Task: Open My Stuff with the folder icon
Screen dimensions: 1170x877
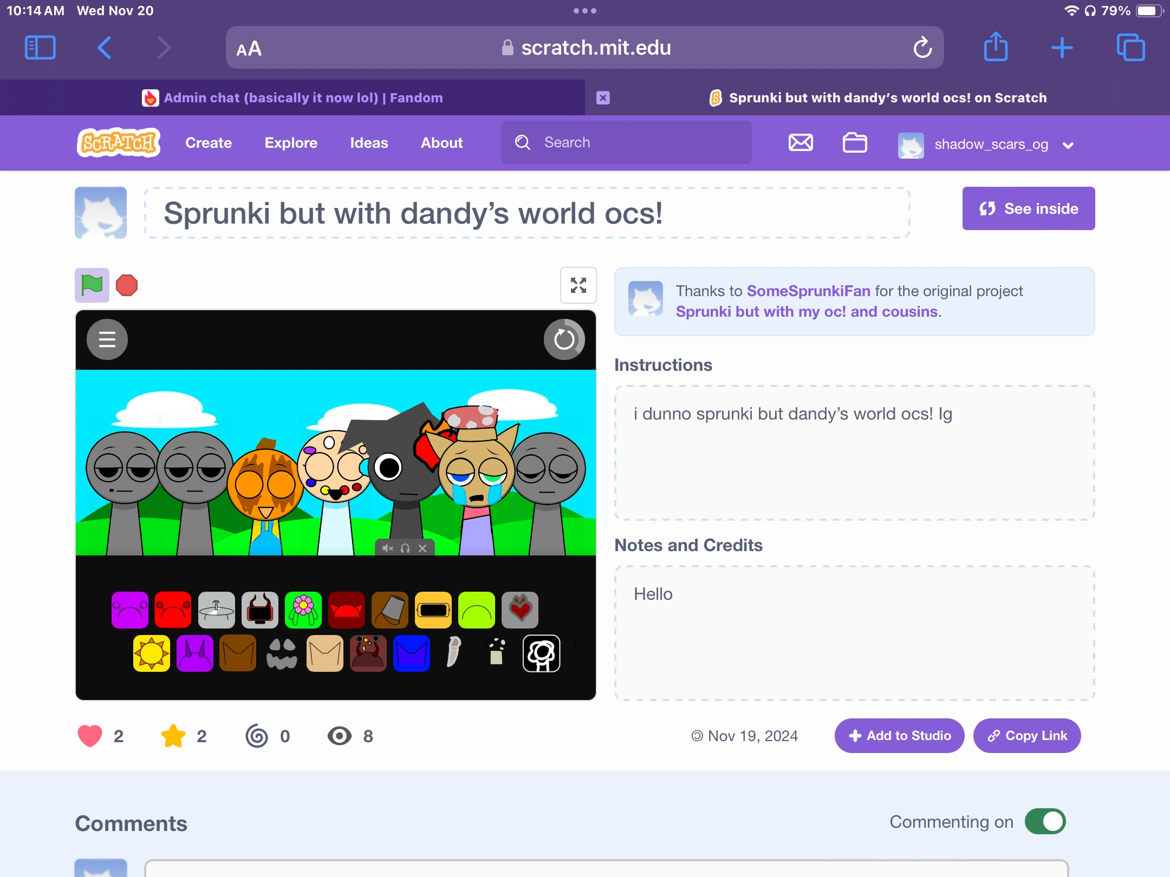Action: (854, 142)
